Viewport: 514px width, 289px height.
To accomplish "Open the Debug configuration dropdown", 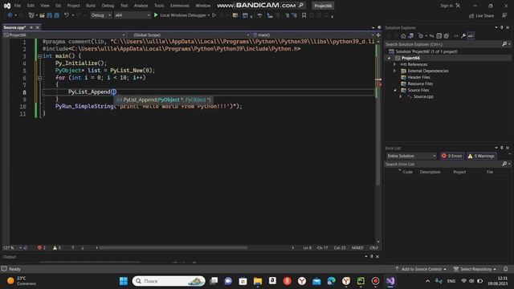I will coord(100,15).
